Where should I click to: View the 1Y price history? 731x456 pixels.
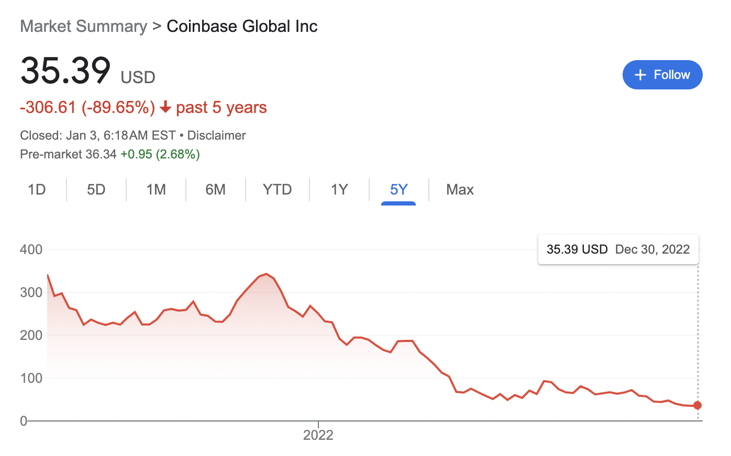point(339,189)
